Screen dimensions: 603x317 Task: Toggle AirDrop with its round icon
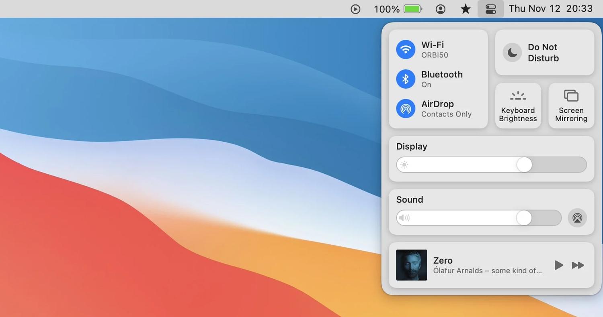(x=406, y=109)
